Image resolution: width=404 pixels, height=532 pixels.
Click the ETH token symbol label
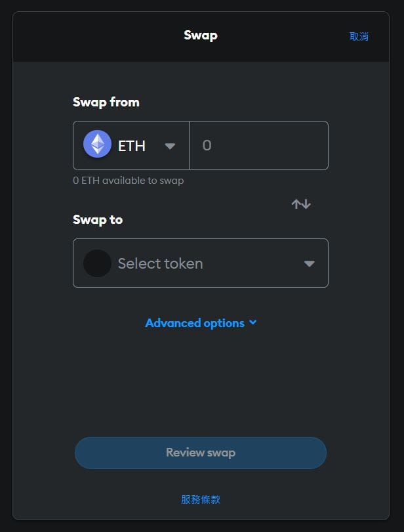pos(132,146)
